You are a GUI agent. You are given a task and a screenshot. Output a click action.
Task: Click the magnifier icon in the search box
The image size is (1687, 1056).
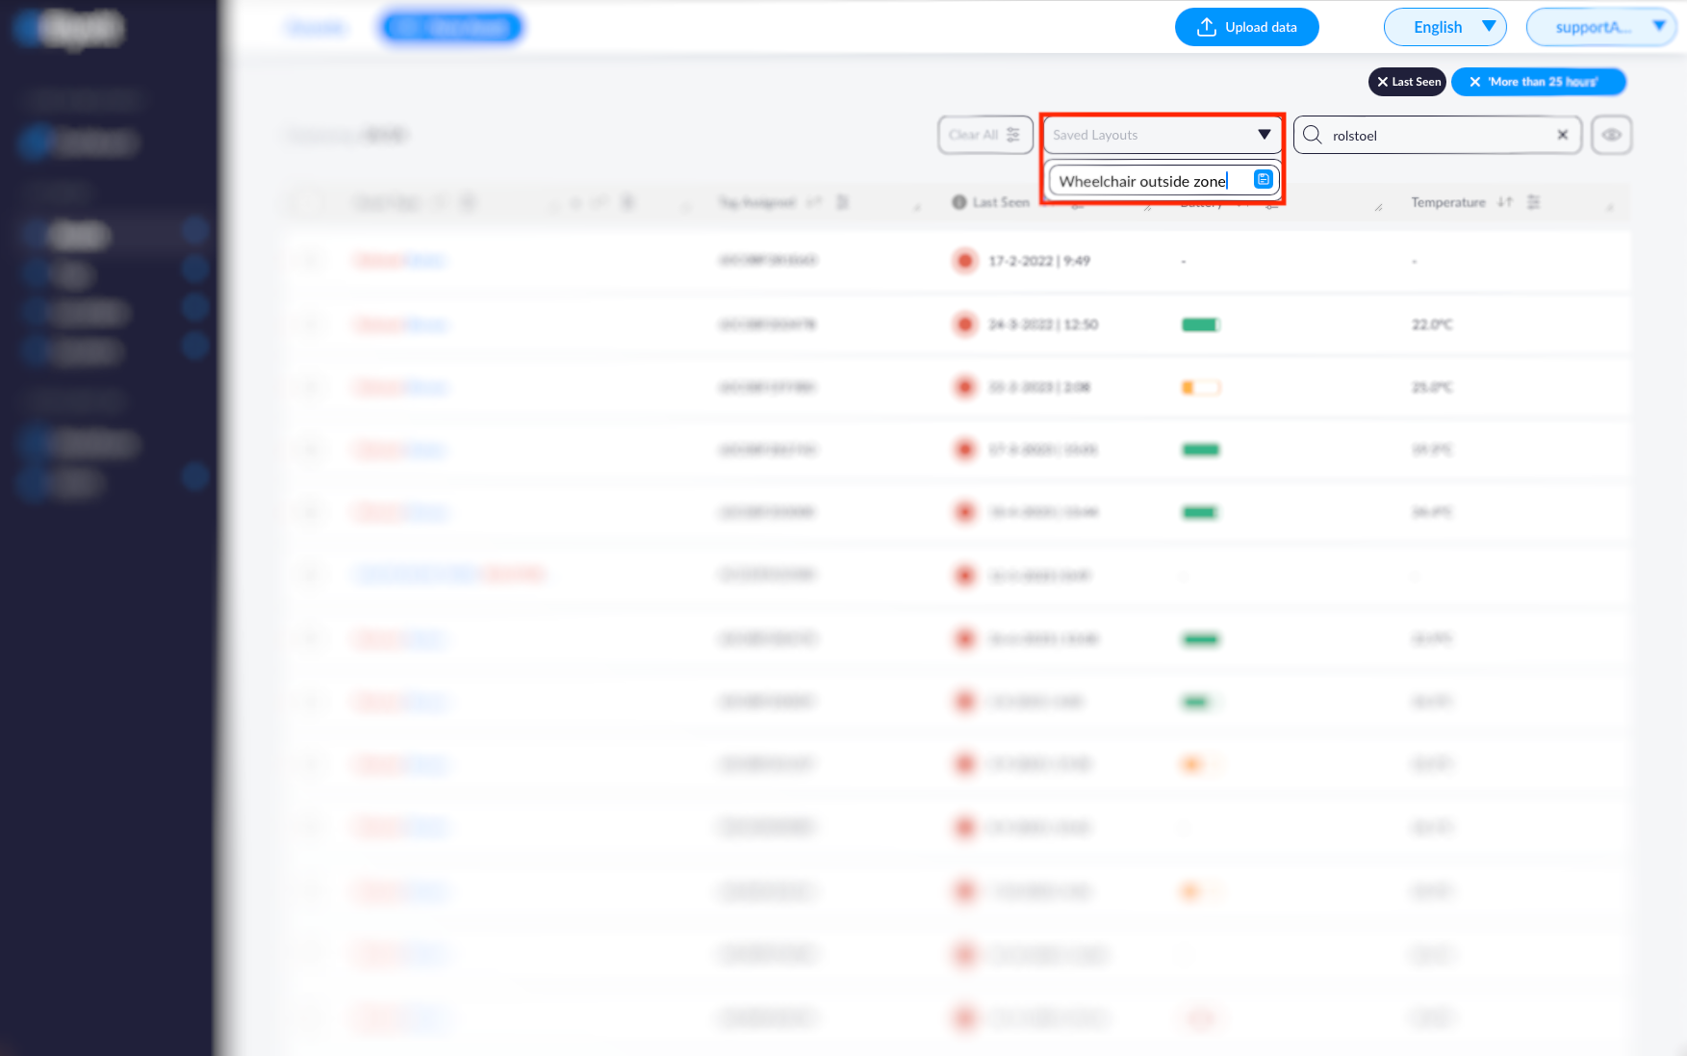click(1313, 135)
